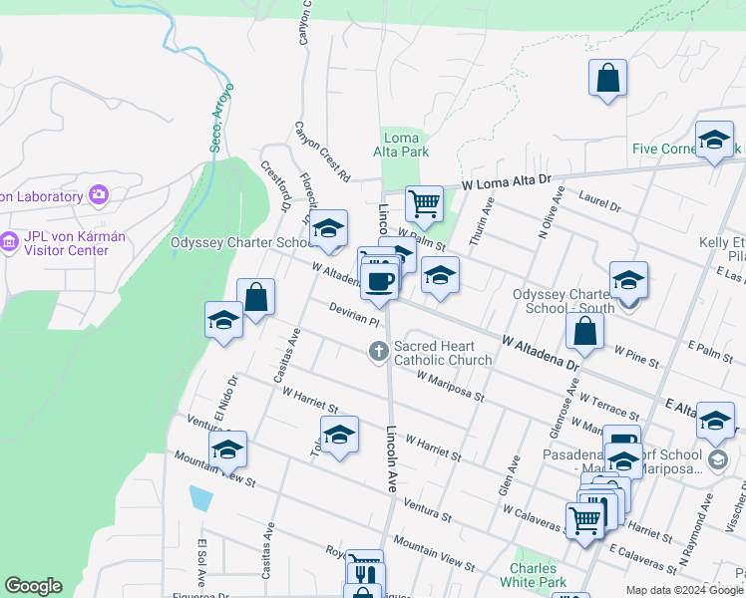Click the Thurin Ave street label

click(482, 221)
